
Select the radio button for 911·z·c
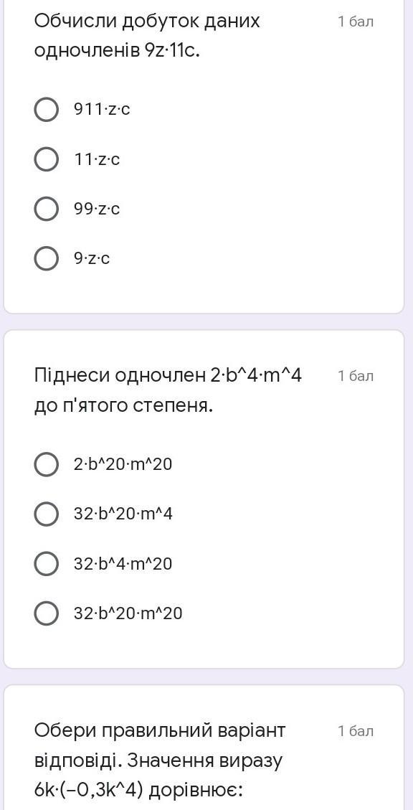[46, 110]
